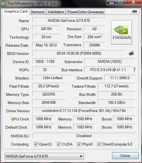Click the Driver Version field
Screen dimensions: 142x163
pyautogui.click(x=84, y=111)
